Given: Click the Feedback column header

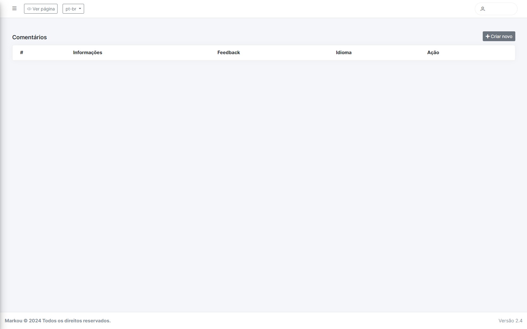Looking at the screenshot, I should pyautogui.click(x=229, y=53).
